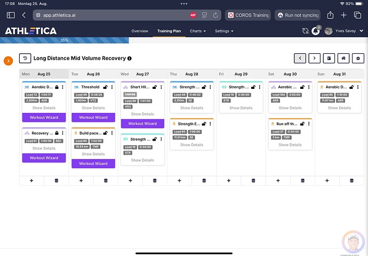This screenshot has width=368, height=256.
Task: Expand the Settings dropdown menu
Action: (x=224, y=31)
